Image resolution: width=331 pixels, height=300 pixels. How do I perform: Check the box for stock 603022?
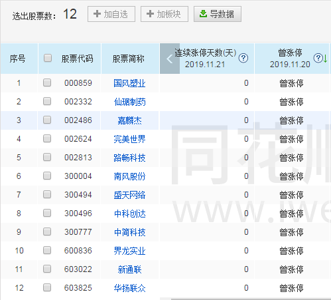pyautogui.click(x=47, y=269)
